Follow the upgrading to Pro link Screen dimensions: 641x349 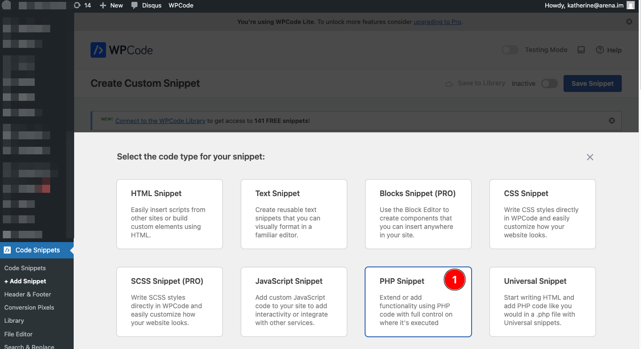pyautogui.click(x=437, y=22)
